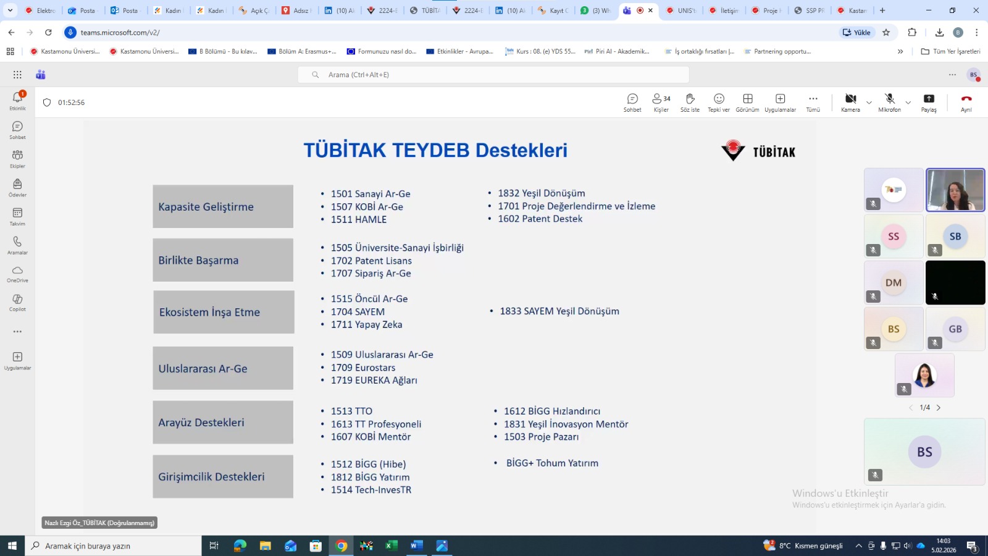
Task: Click the Paylaş share screen icon
Action: (928, 102)
